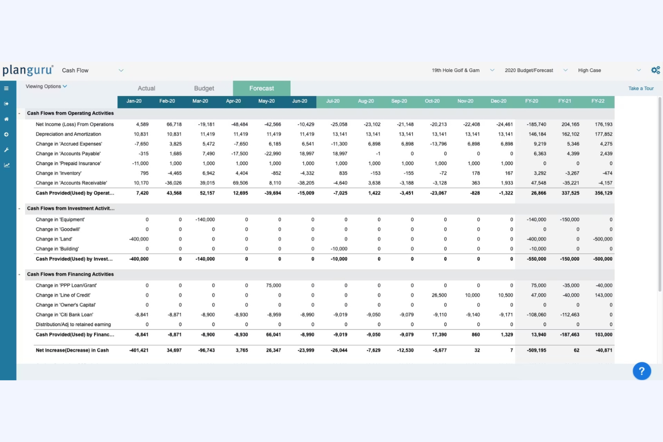Open the settings gears icon top right
This screenshot has width=663, height=442.
655,70
